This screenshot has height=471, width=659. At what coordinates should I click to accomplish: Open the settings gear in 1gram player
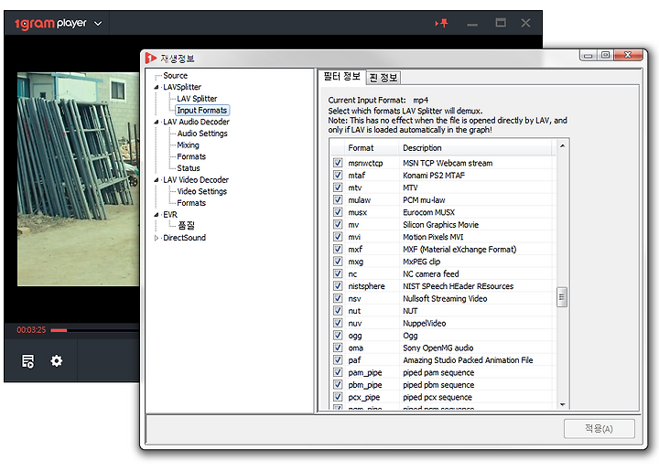pos(57,360)
